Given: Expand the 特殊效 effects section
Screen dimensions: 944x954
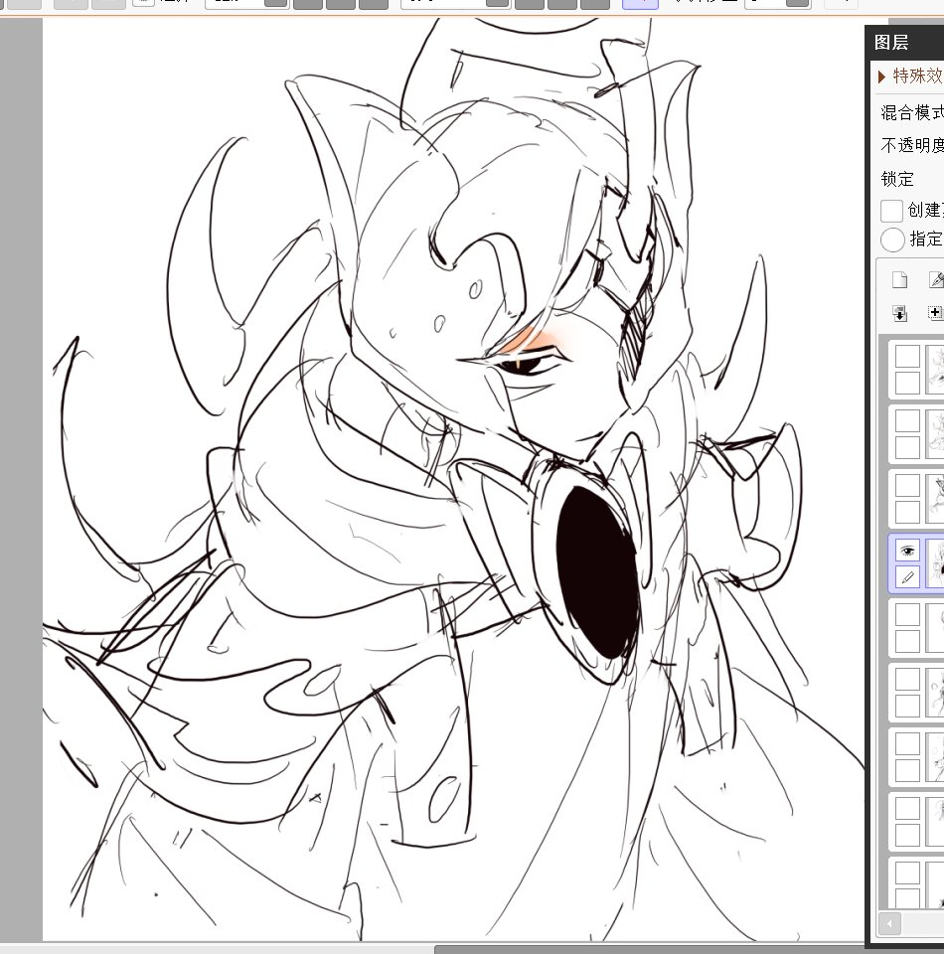Looking at the screenshot, I should pyautogui.click(x=882, y=78).
